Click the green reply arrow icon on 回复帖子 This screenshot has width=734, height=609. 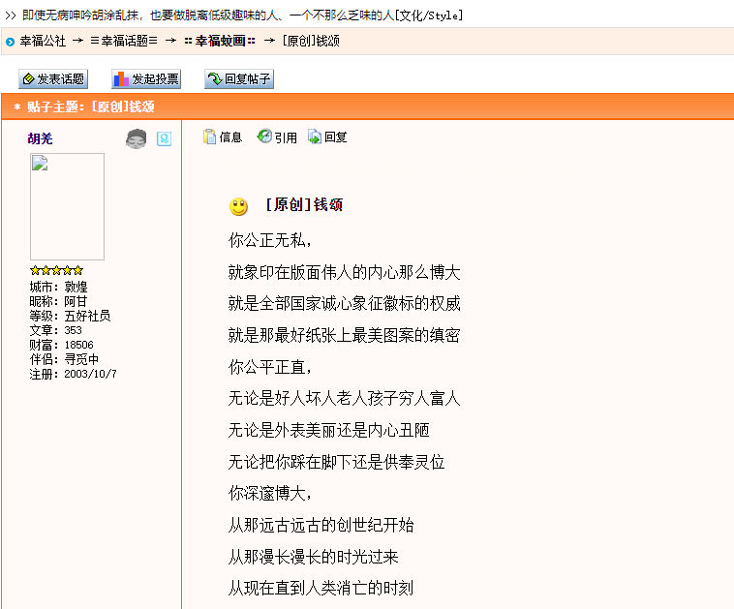[x=215, y=78]
